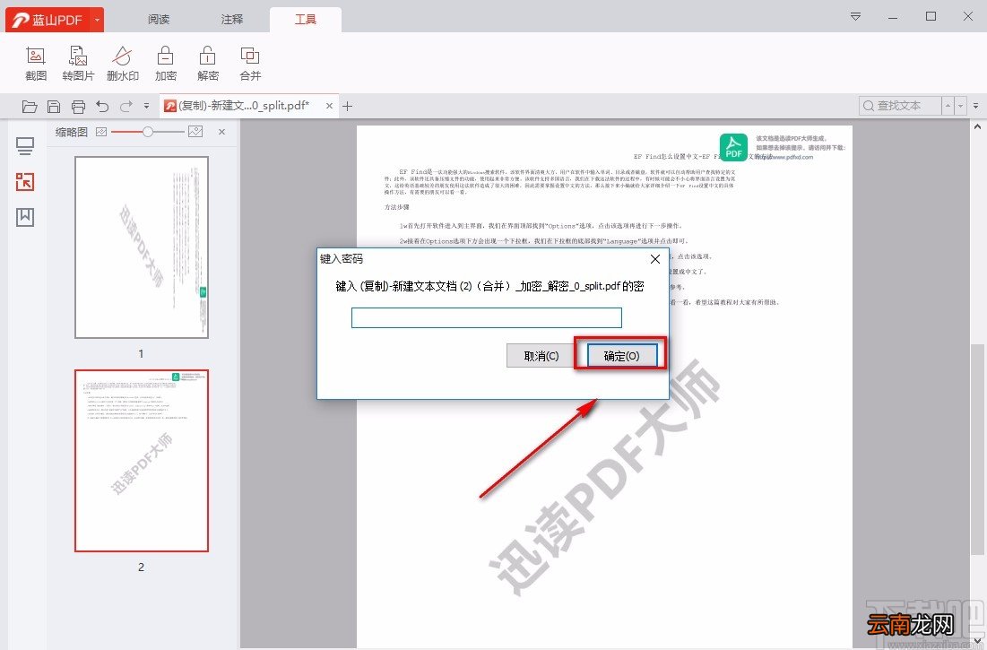The height and width of the screenshot is (650, 987).
Task: Switch to the 注释 tab
Action: (232, 20)
